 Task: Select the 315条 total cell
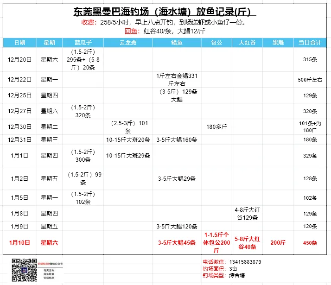[310, 59]
